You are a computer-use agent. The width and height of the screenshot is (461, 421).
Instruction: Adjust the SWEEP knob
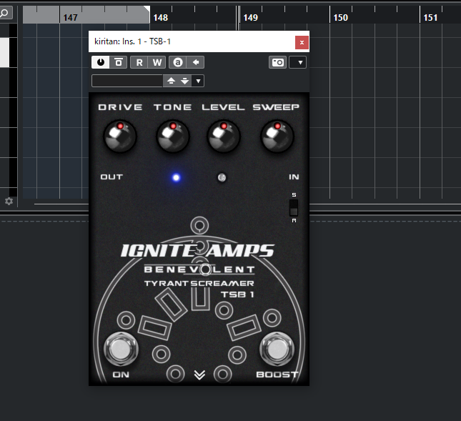[x=277, y=136]
